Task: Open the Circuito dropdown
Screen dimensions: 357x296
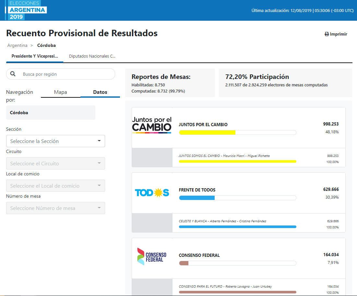Action: click(x=55, y=163)
